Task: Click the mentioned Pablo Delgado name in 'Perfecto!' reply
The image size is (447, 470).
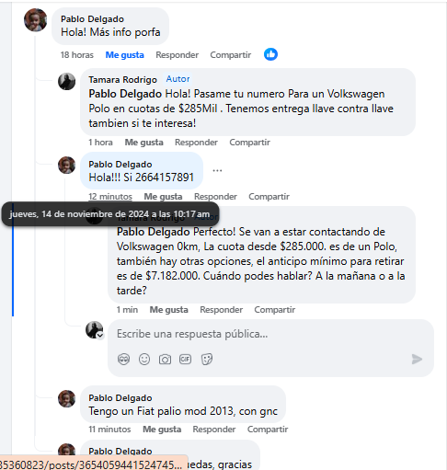Action: [x=154, y=232]
